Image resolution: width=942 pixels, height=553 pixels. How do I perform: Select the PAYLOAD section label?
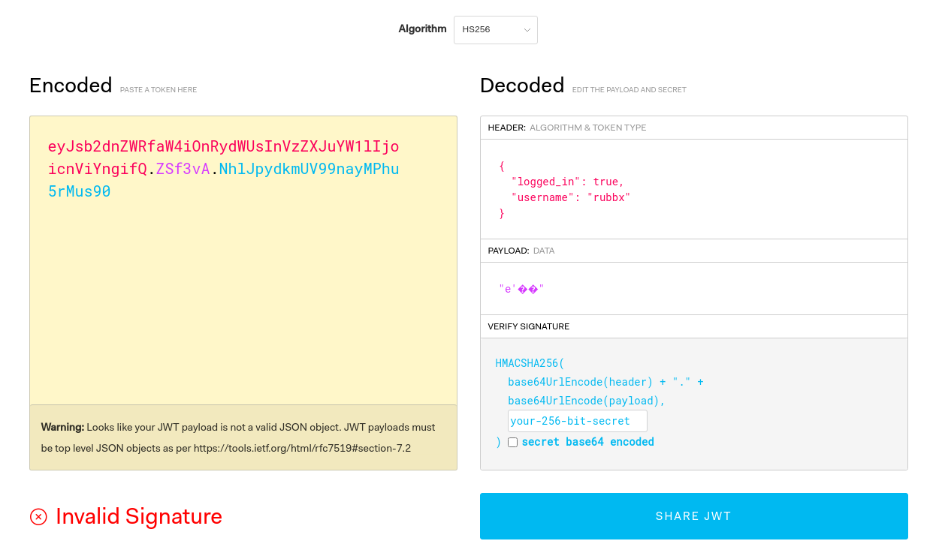pyautogui.click(x=508, y=251)
